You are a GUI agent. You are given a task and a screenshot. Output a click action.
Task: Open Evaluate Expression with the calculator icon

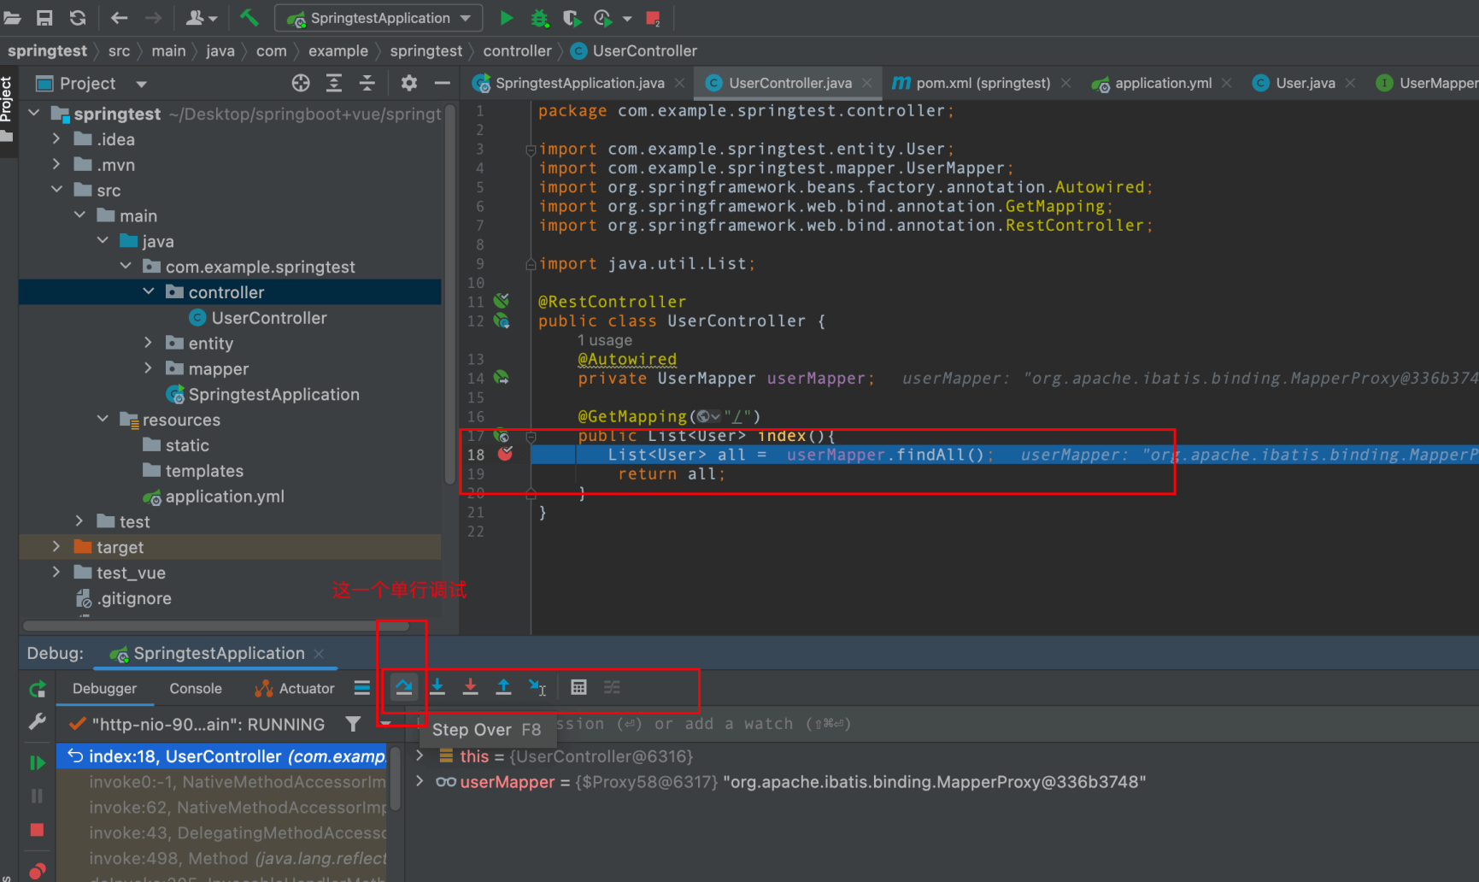[578, 687]
